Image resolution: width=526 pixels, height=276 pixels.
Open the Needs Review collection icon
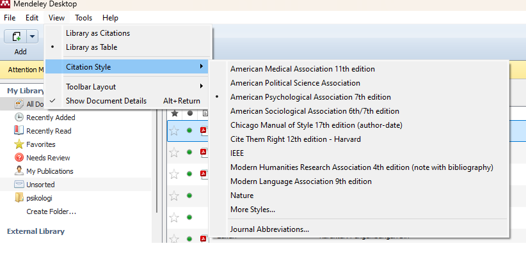pyautogui.click(x=20, y=158)
